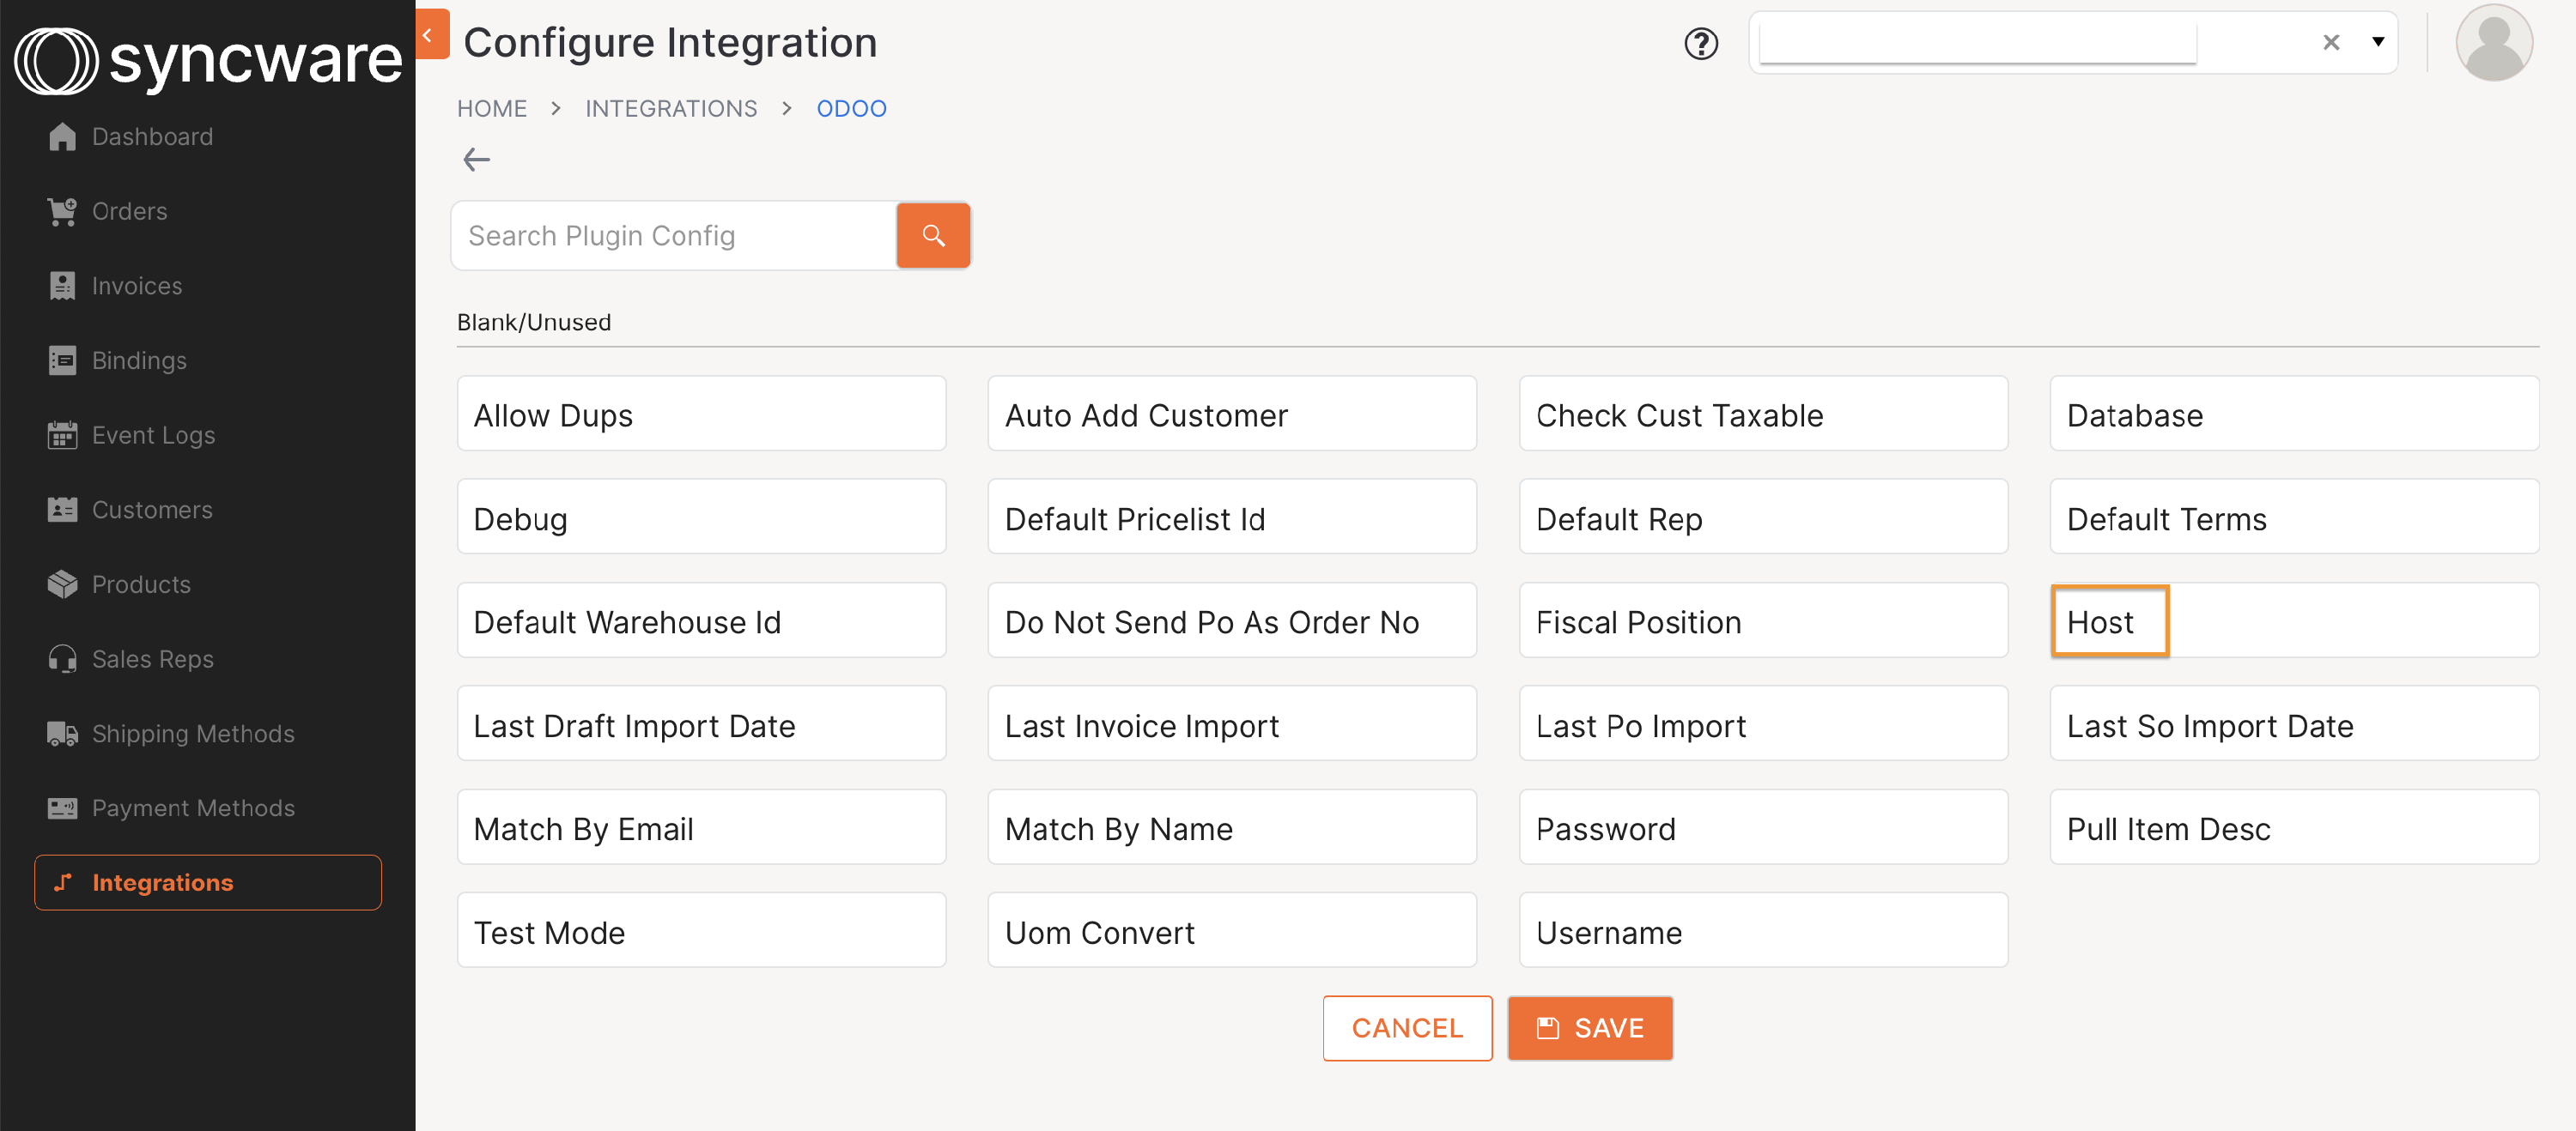2576x1131 pixels.
Task: Open Event Logs calendar icon
Action: [62, 434]
